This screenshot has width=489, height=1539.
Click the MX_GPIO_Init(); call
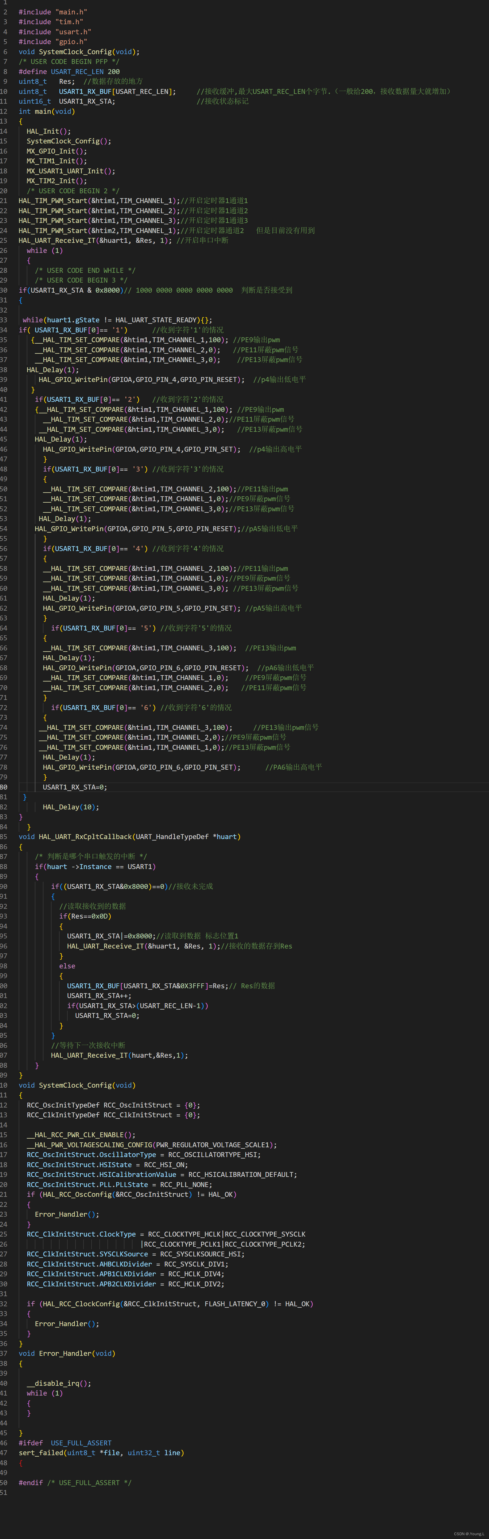57,151
